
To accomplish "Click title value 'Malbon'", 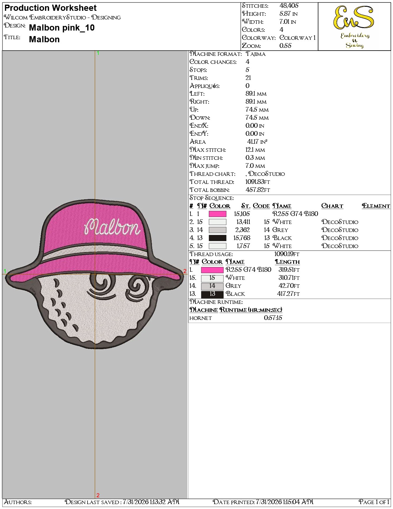I will coord(44,39).
